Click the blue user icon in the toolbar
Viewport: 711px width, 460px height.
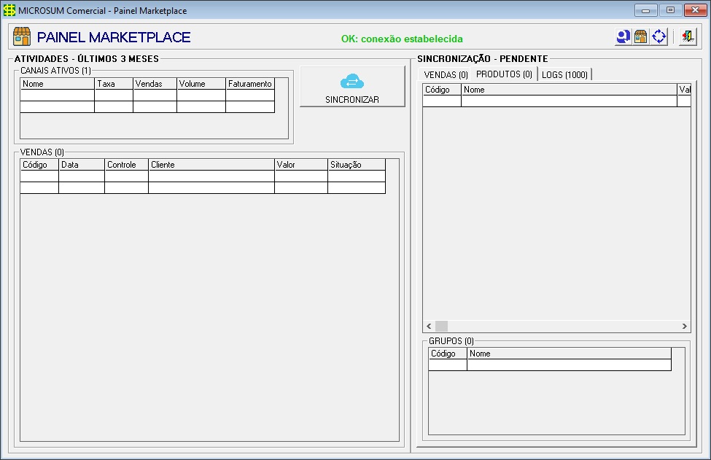(622, 36)
